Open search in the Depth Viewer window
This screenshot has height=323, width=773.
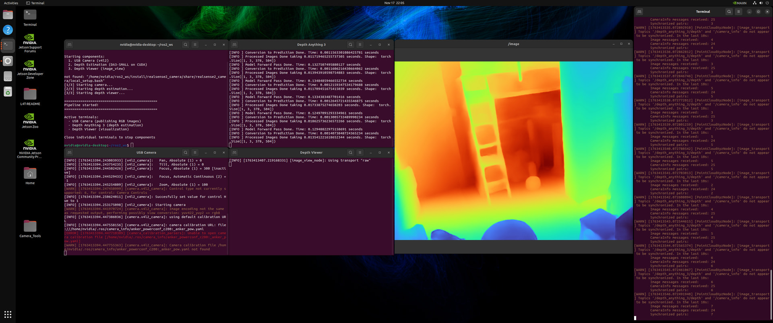[351, 153]
